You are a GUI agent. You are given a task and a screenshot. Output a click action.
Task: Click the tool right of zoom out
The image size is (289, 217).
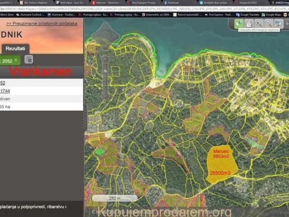click(279, 23)
